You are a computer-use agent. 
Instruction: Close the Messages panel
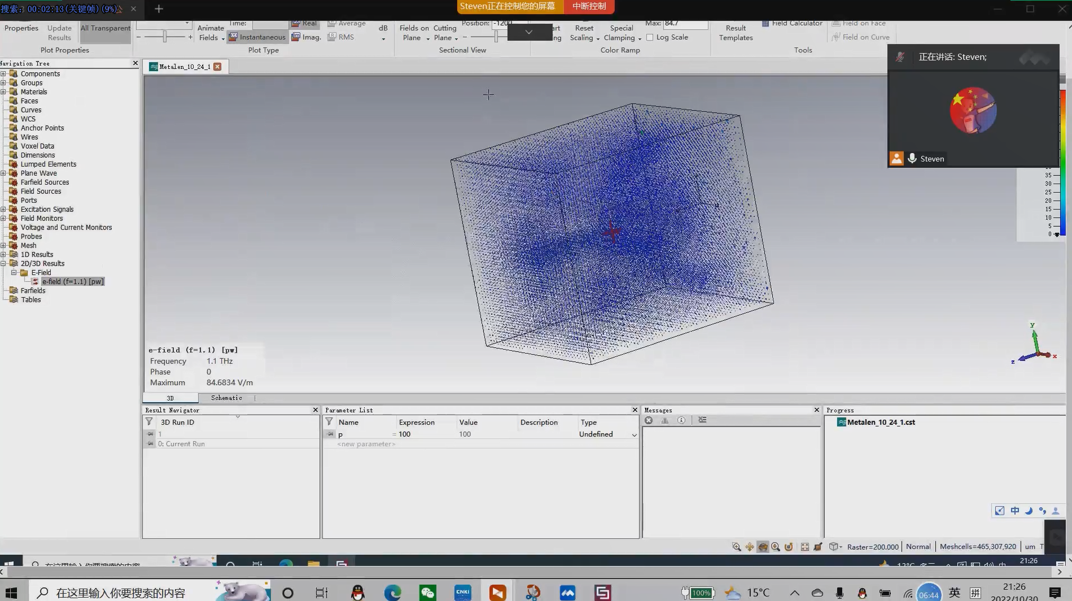point(816,410)
